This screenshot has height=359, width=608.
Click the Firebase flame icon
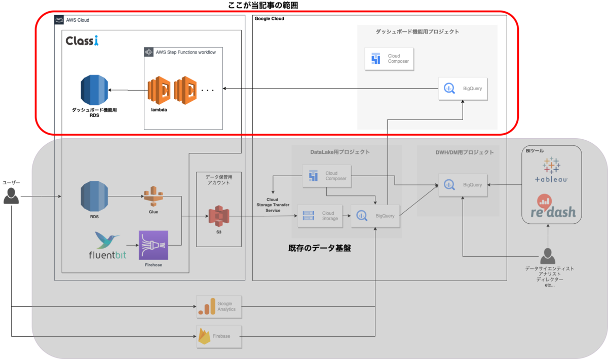[x=205, y=336]
